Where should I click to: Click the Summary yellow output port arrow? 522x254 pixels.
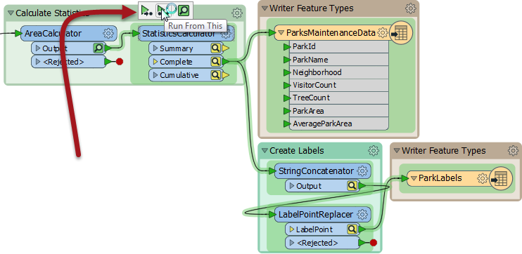click(225, 48)
